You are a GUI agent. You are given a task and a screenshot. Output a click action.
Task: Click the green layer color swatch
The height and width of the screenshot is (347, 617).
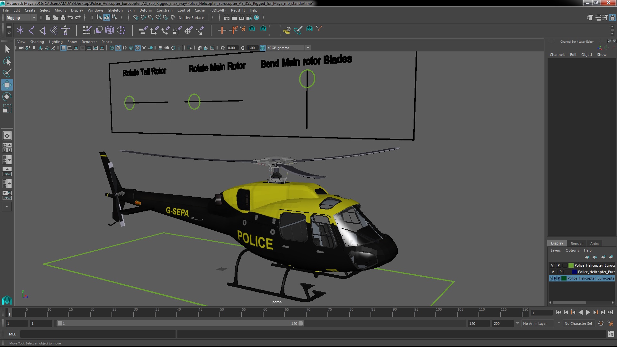[x=571, y=265]
